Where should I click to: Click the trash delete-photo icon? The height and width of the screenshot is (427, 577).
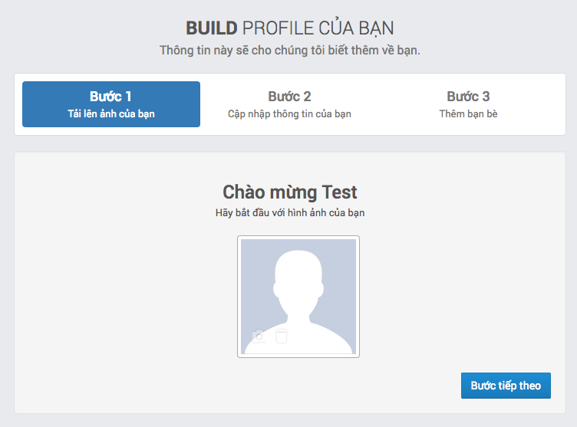click(x=282, y=336)
